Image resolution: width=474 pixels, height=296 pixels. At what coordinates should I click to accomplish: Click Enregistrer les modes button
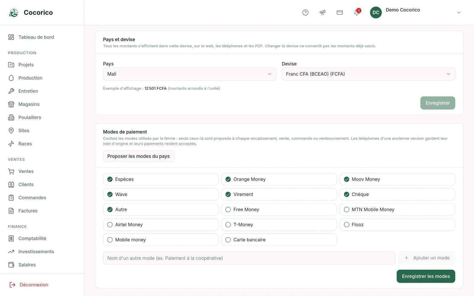426,276
